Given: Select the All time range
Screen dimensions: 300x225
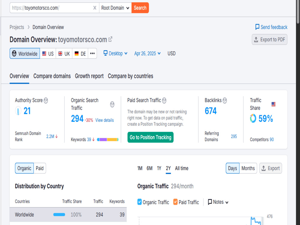Looking at the screenshot, I should pyautogui.click(x=181, y=168).
